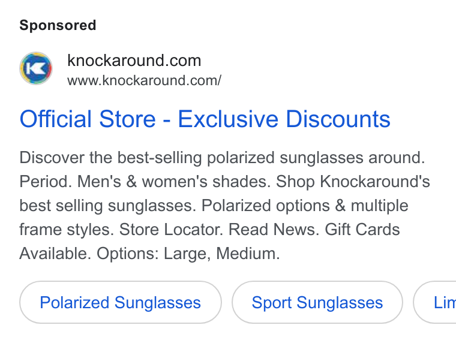Click the Gift Cards text in description
The height and width of the screenshot is (343, 456).
point(362,229)
